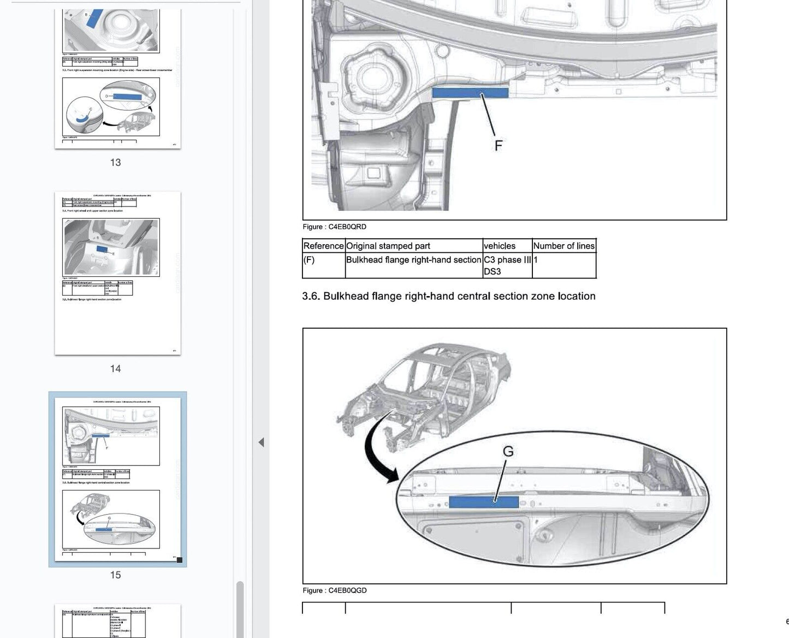Screen dimensions: 789x638
Task: Click the page number label 14
Action: coord(115,369)
